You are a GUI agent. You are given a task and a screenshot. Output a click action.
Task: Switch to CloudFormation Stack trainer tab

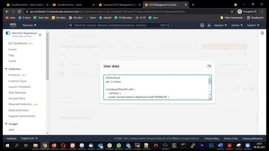27,5
